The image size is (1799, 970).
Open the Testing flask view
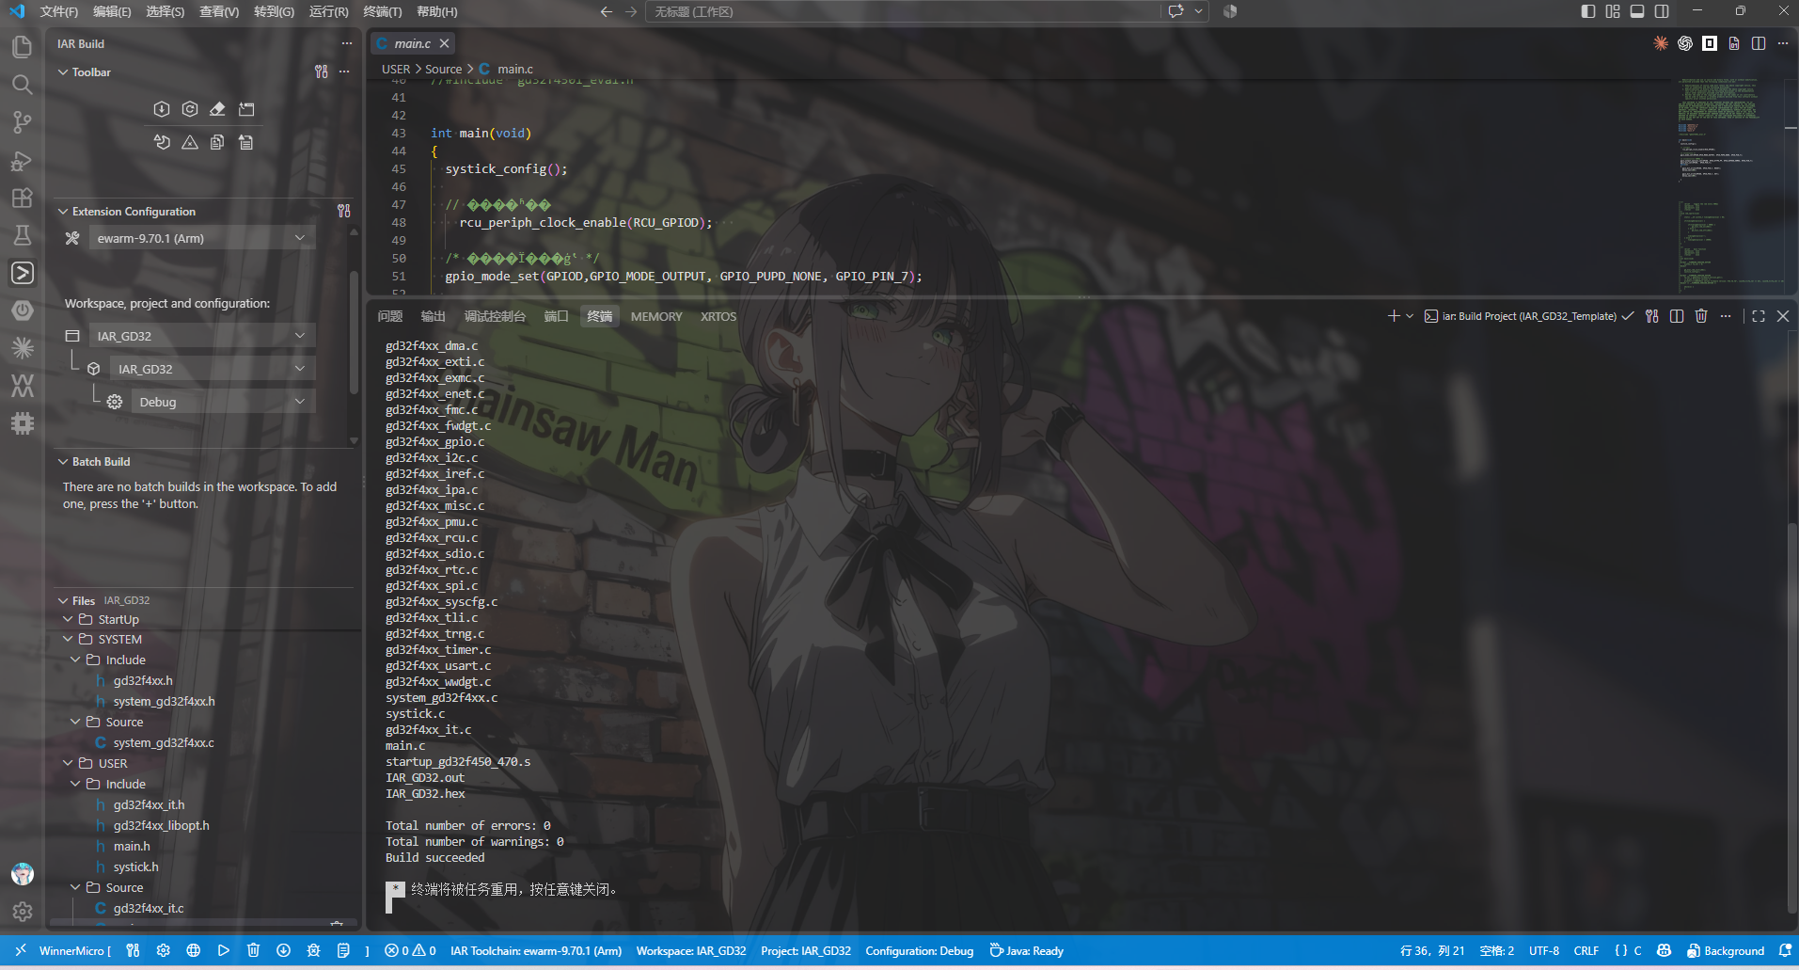click(x=22, y=235)
